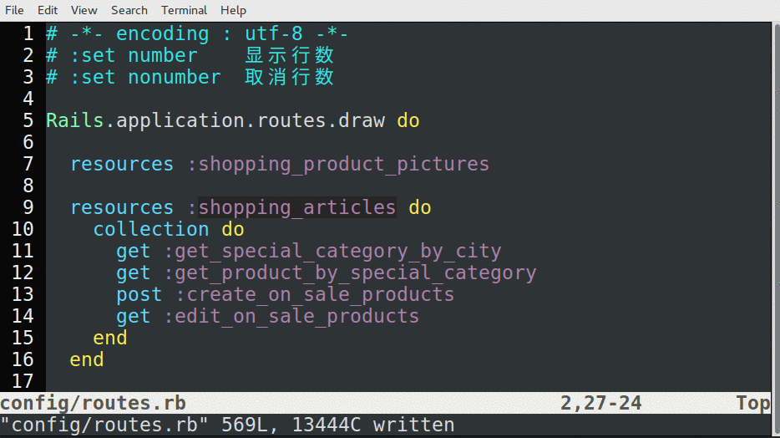Click the highlighted :shopping_articles symbol
The width and height of the screenshot is (780, 438).
(296, 207)
